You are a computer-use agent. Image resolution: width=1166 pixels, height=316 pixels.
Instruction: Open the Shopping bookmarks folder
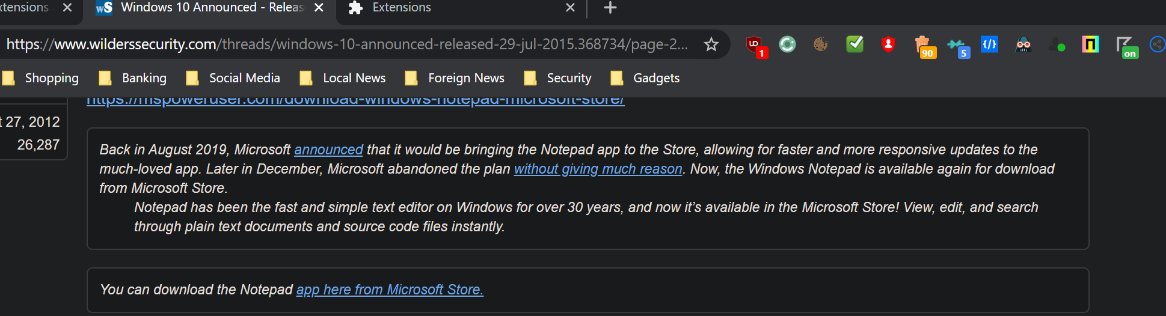pos(41,78)
